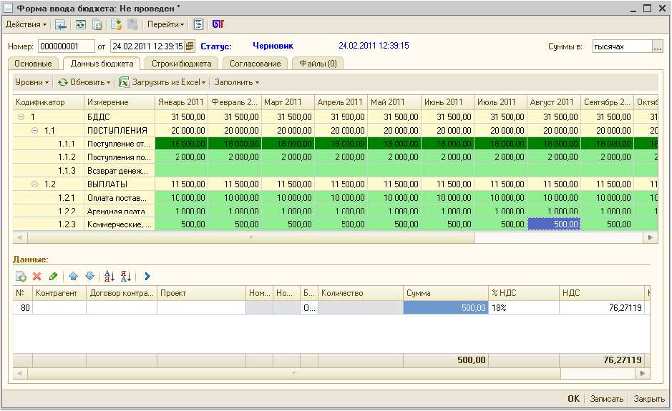Image resolution: width=672 pixels, height=411 pixels.
Task: Collapse the 1.1 ПОСТУПЛЕНИЯ tree node
Action: point(34,131)
